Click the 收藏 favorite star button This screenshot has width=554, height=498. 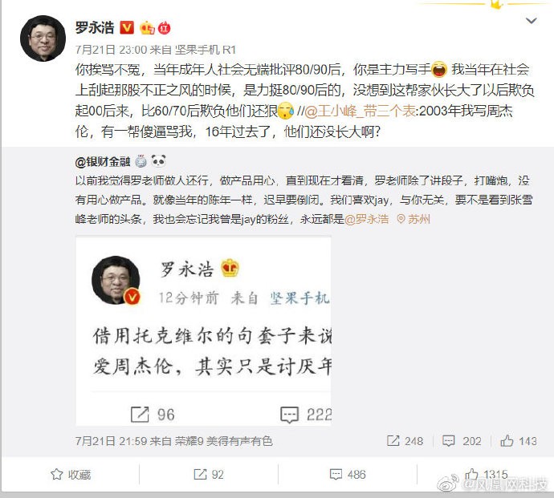[x=71, y=475]
